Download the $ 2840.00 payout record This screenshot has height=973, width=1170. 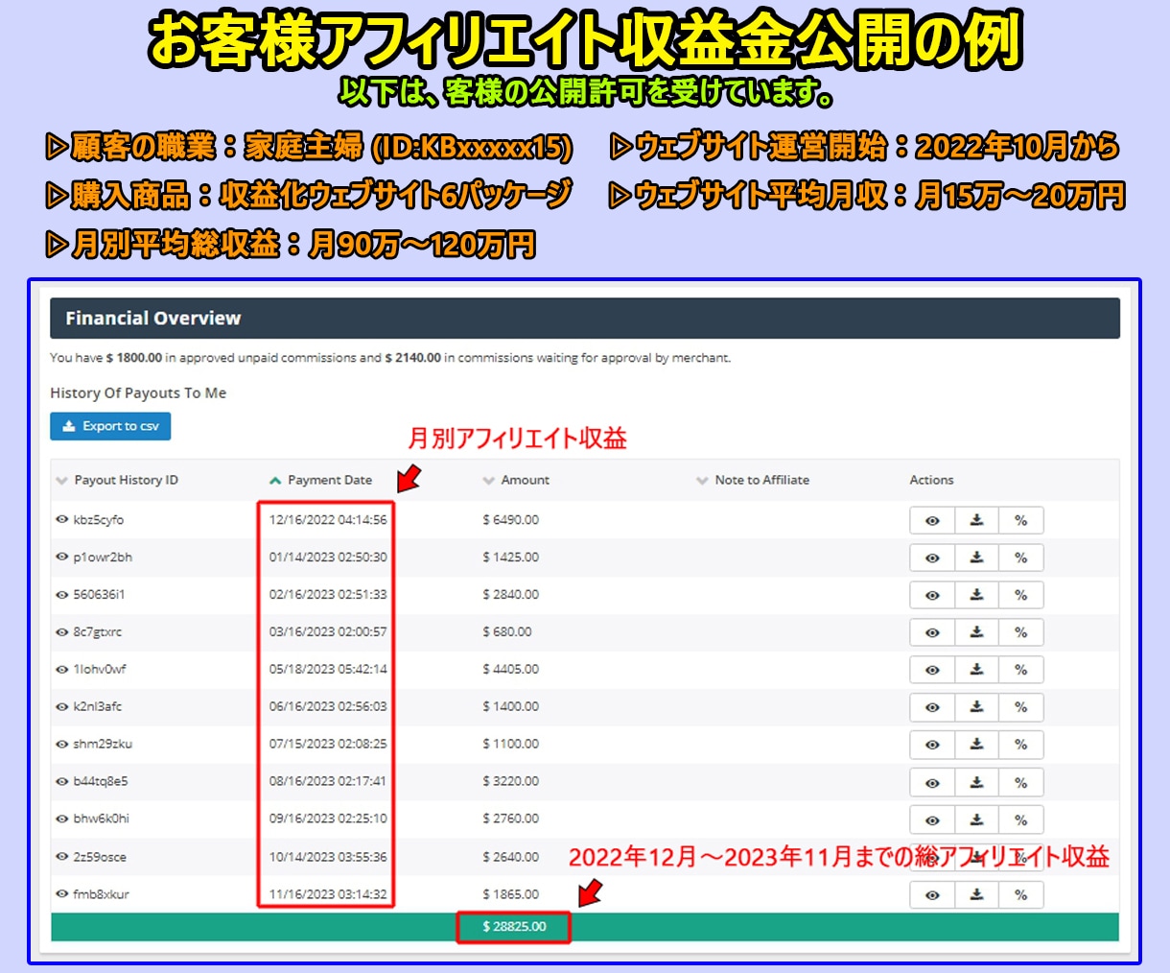click(976, 595)
